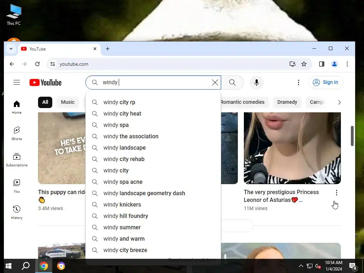364x273 pixels.
Task: Select the All filter chip
Action: (45, 102)
